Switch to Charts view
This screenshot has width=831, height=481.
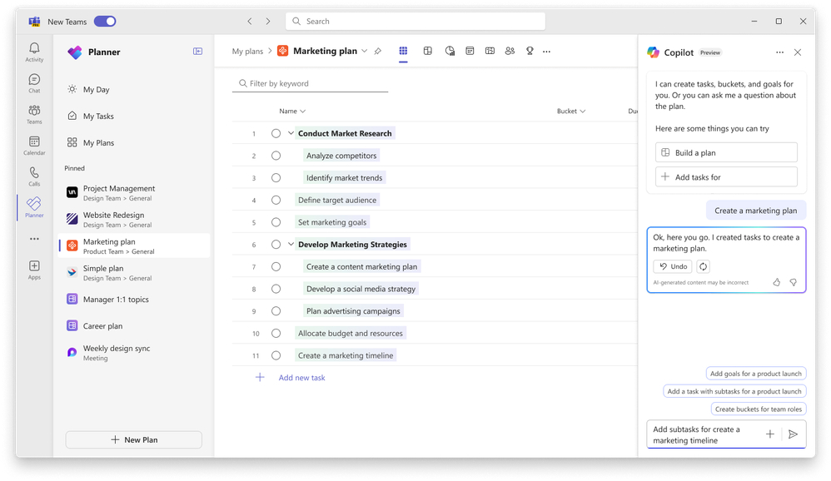coord(450,51)
